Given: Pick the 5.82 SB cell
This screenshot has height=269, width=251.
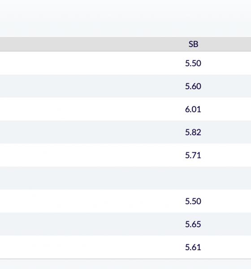Looking at the screenshot, I should click(x=193, y=132).
